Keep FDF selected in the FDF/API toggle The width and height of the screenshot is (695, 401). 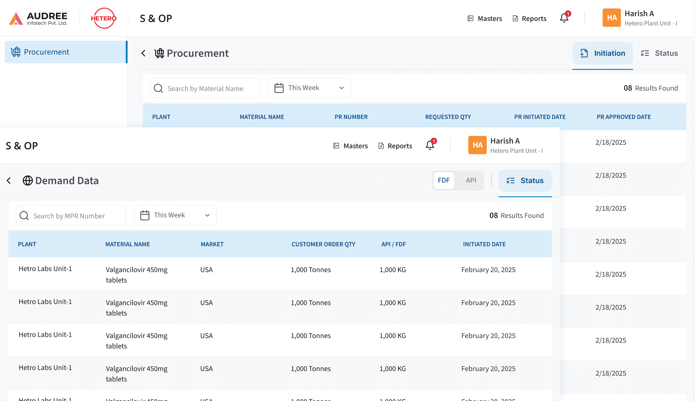pos(444,180)
